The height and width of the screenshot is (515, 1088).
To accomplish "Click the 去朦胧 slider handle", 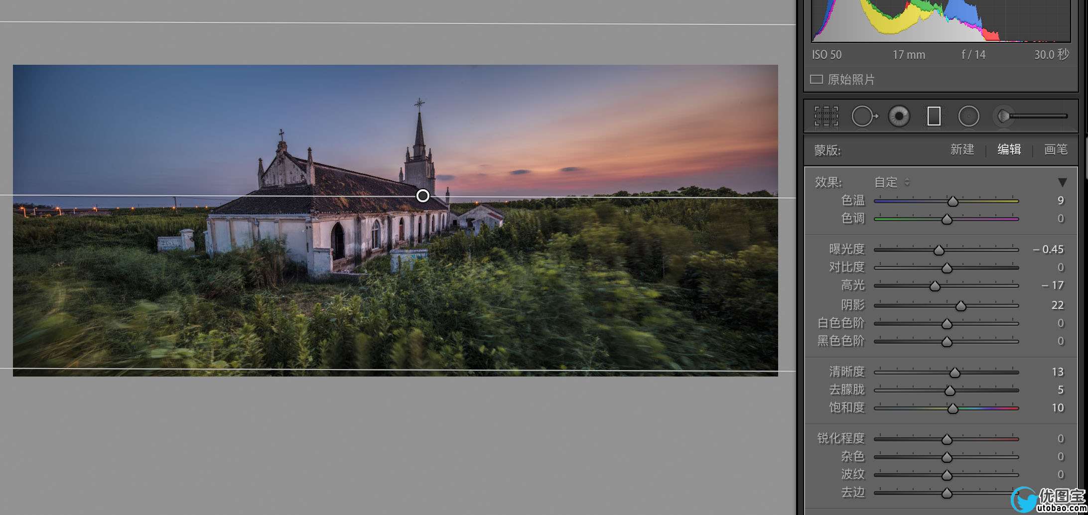I will [x=950, y=390].
